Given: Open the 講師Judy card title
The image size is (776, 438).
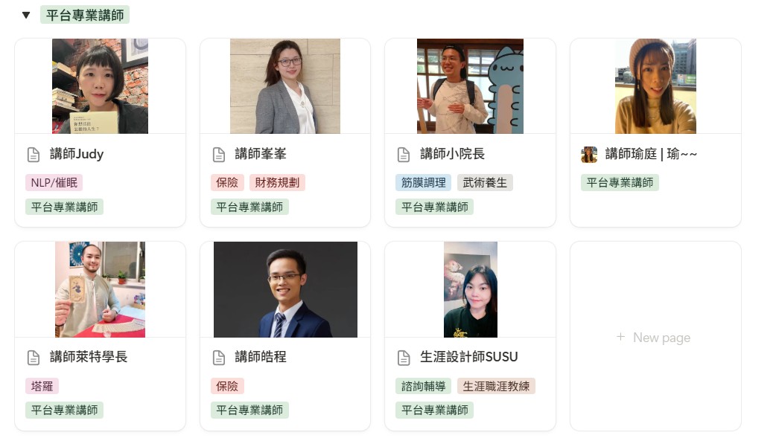Looking at the screenshot, I should click(x=77, y=154).
